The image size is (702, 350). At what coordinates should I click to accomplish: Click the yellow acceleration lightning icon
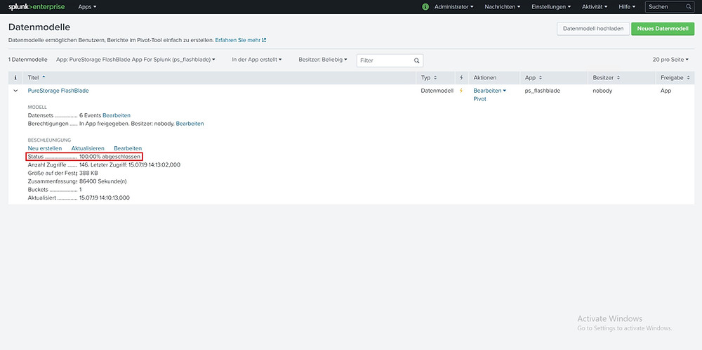(x=461, y=91)
